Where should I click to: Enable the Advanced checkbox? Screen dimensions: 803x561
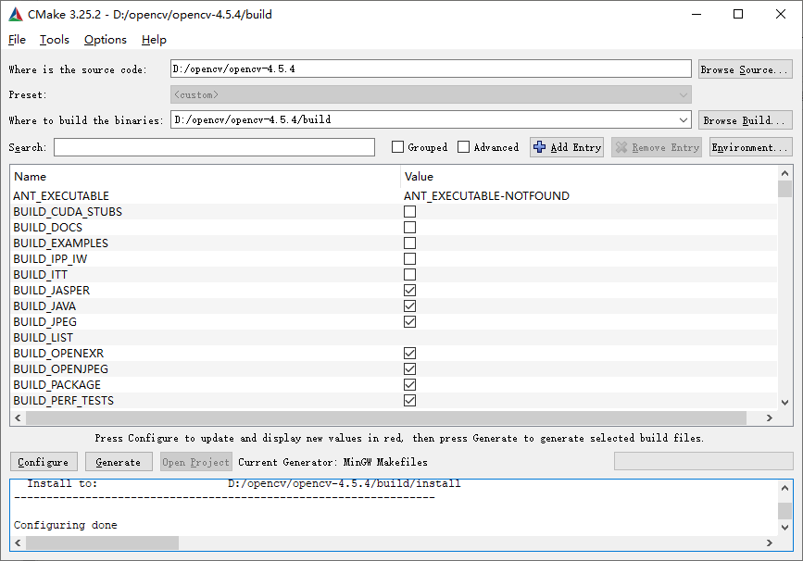[x=463, y=147]
